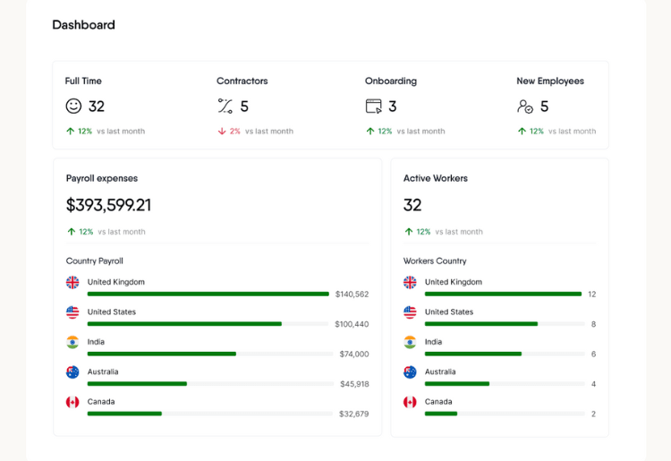
Task: Click the New Employees person icon
Action: pyautogui.click(x=525, y=106)
